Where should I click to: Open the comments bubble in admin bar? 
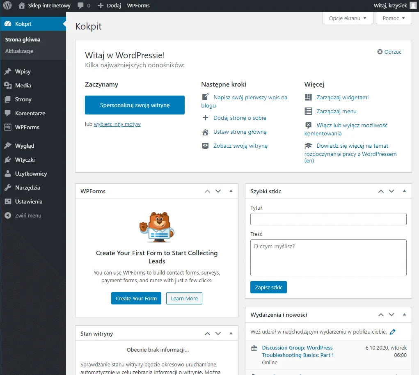coord(80,6)
